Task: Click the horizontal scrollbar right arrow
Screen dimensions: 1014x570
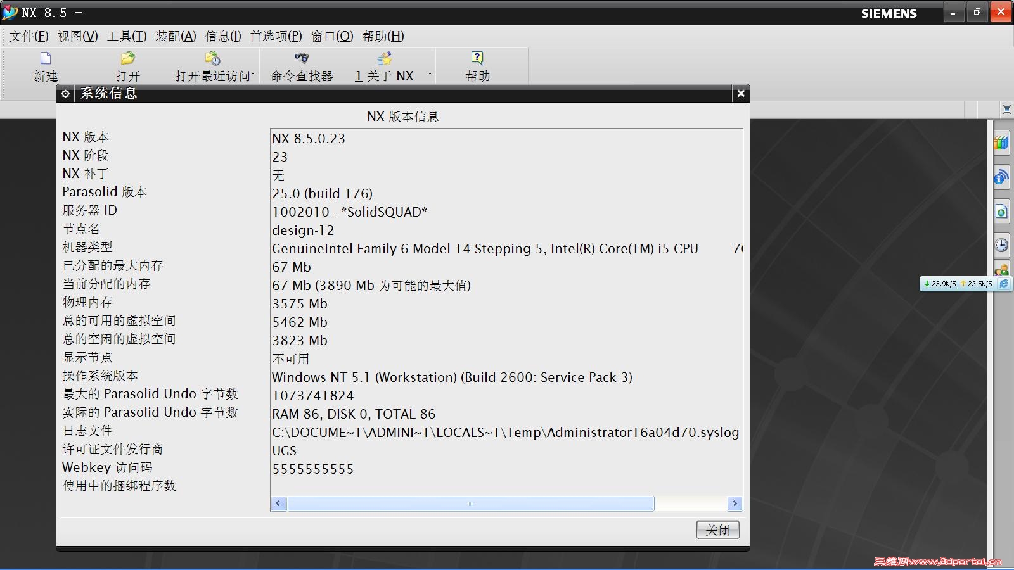Action: pos(735,503)
